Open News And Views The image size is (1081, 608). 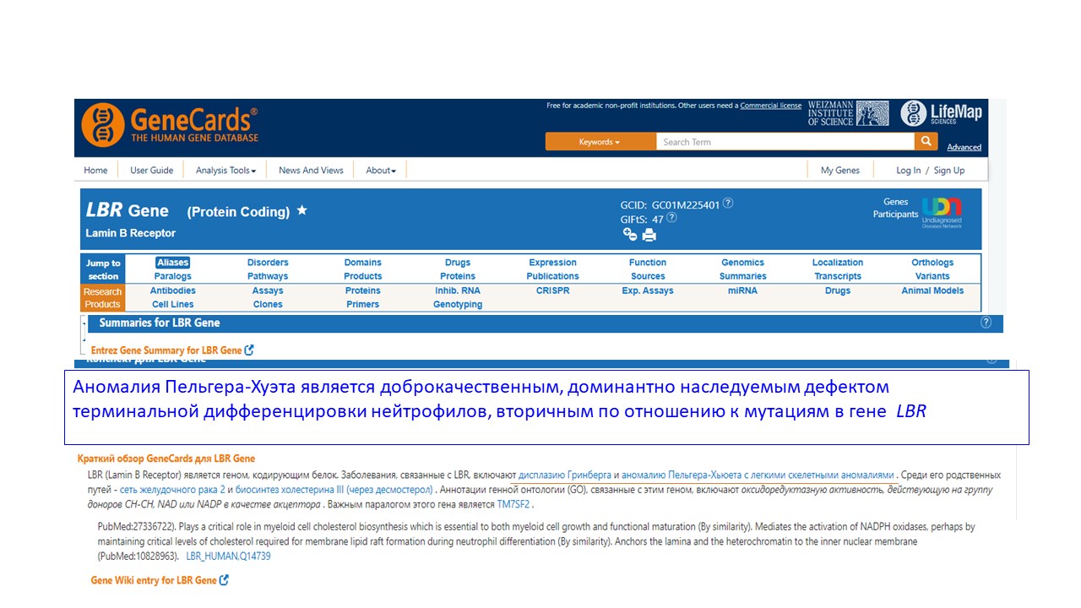pyautogui.click(x=311, y=170)
